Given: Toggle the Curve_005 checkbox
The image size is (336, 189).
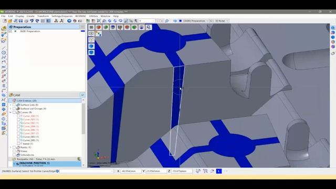Looking at the screenshot, I should (18, 140).
